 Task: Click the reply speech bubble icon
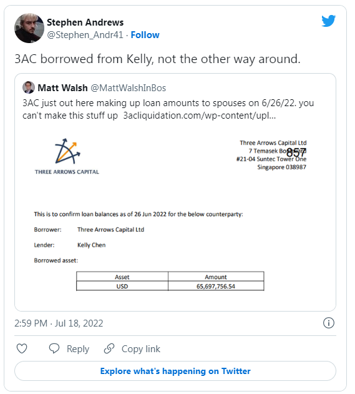click(54, 348)
